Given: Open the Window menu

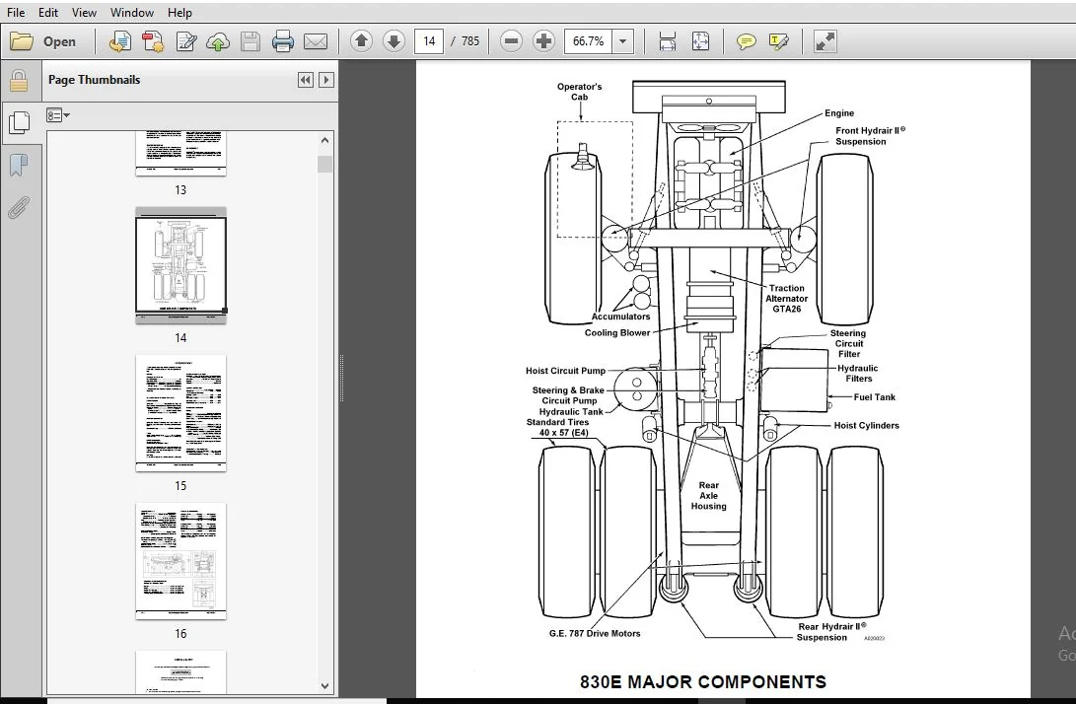Looking at the screenshot, I should click(132, 13).
